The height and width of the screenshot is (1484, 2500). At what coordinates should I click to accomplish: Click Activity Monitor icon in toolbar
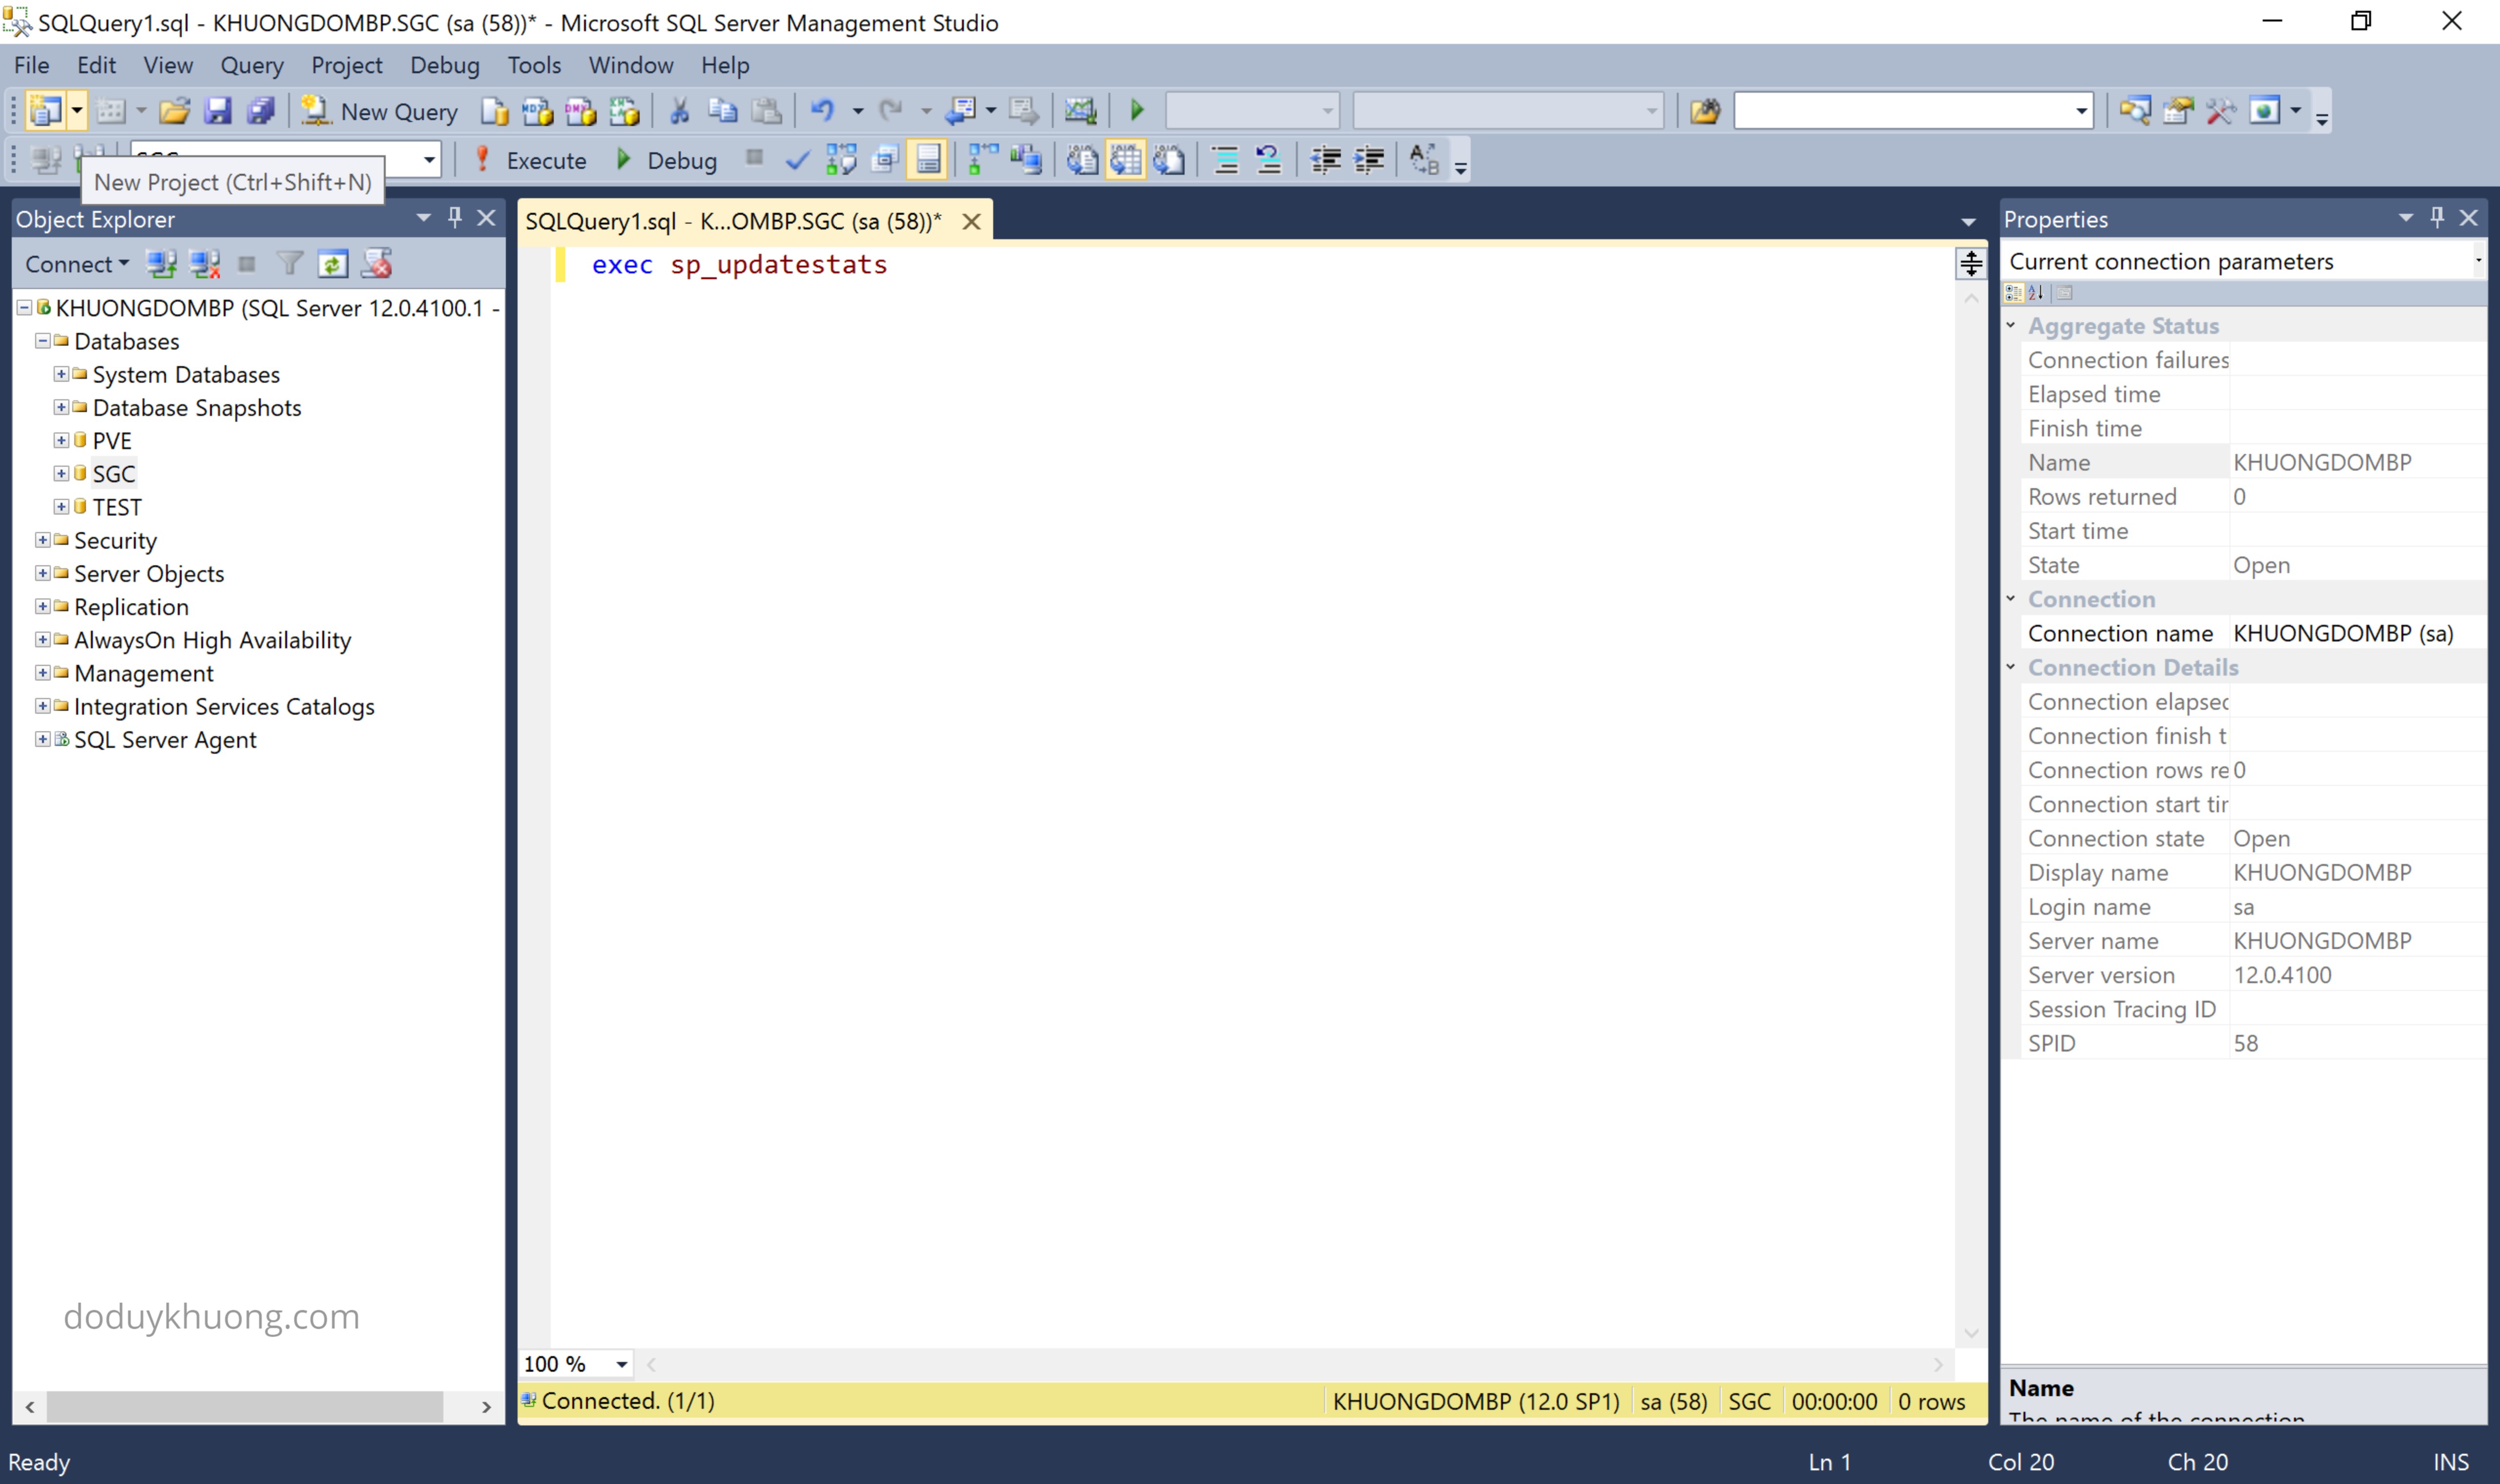tap(1080, 111)
